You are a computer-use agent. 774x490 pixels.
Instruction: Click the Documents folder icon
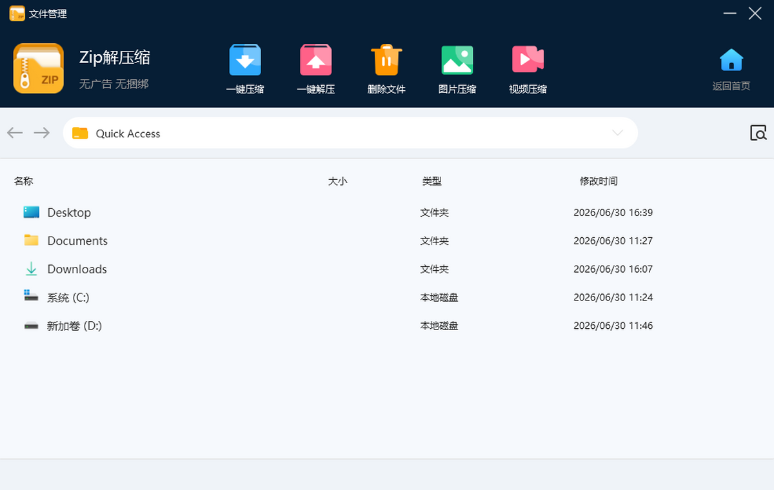click(x=32, y=240)
